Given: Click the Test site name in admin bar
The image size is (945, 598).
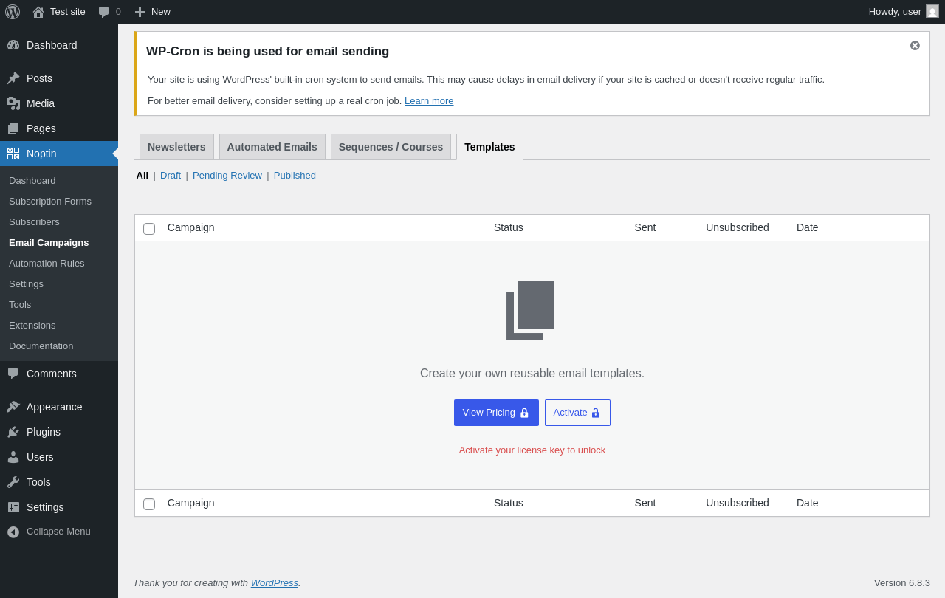Looking at the screenshot, I should click(x=68, y=12).
